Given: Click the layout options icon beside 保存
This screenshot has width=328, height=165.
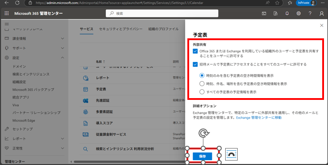Looking at the screenshot, I should tap(231, 154).
